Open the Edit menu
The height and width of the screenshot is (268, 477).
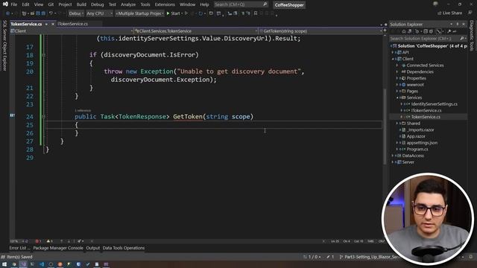pyautogui.click(x=25, y=4)
